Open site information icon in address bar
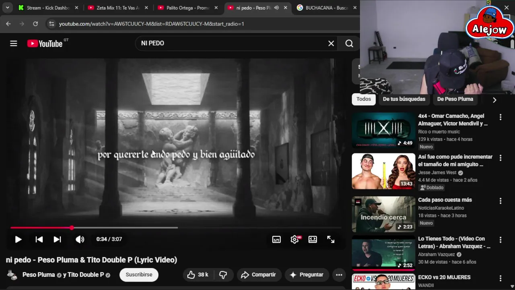Viewport: 515px width, 290px height. coord(51,24)
